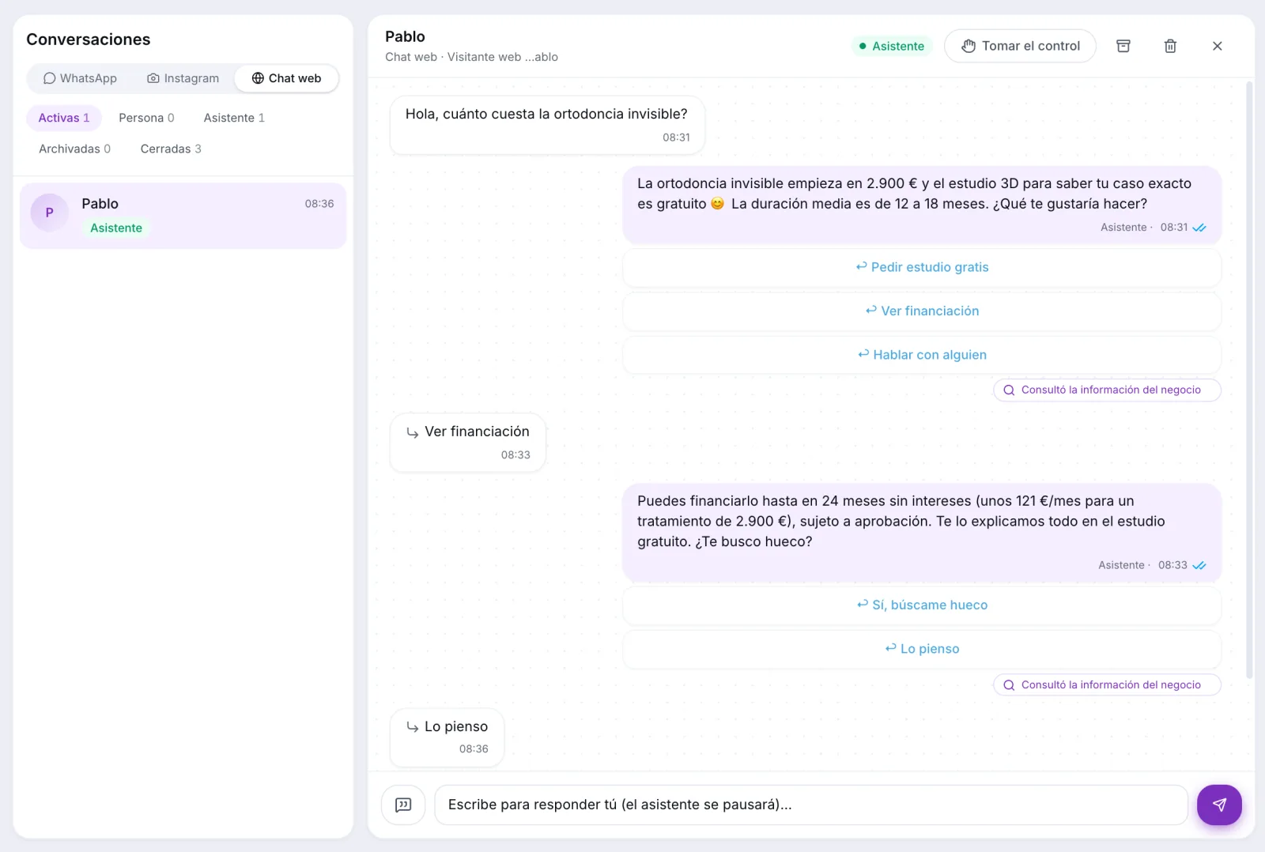Open Consultó la información del negocio chip below Lo pienso
The width and height of the screenshot is (1265, 852).
(1107, 685)
